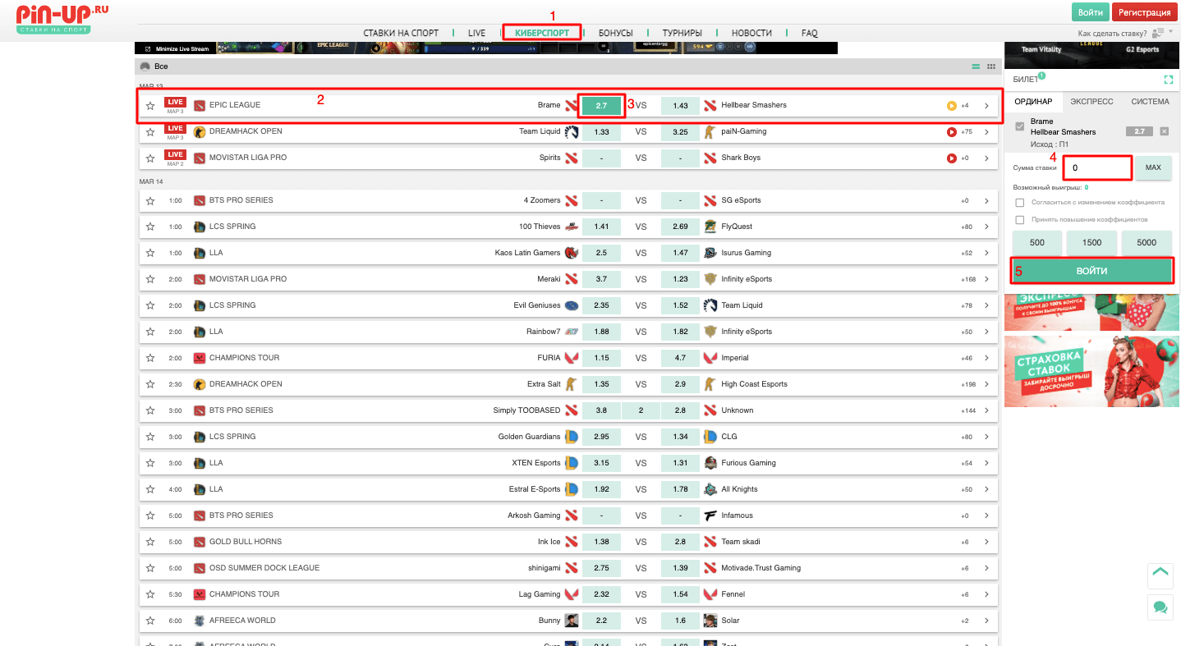
Task: Expand Spirits vs Shark Boys row arrow
Action: click(986, 158)
